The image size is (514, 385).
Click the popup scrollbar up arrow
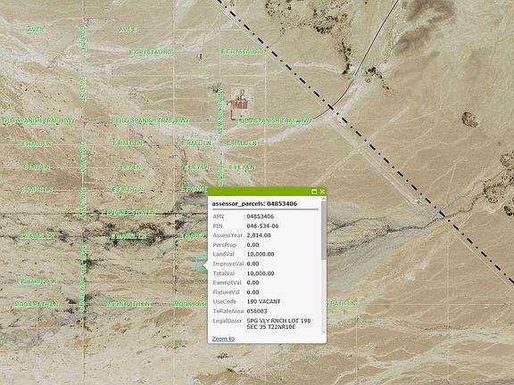click(x=324, y=199)
